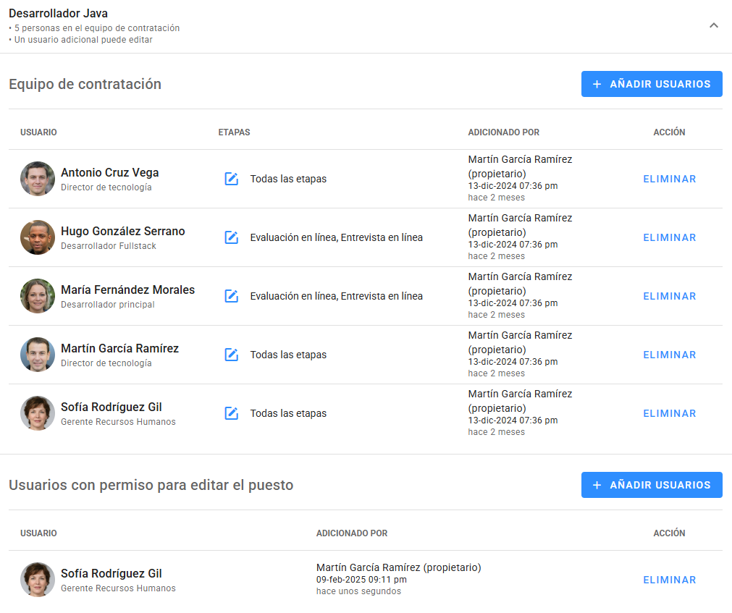Remove Sofía Rodríguez Gil from hiring team
This screenshot has width=732, height=613.
669,413
